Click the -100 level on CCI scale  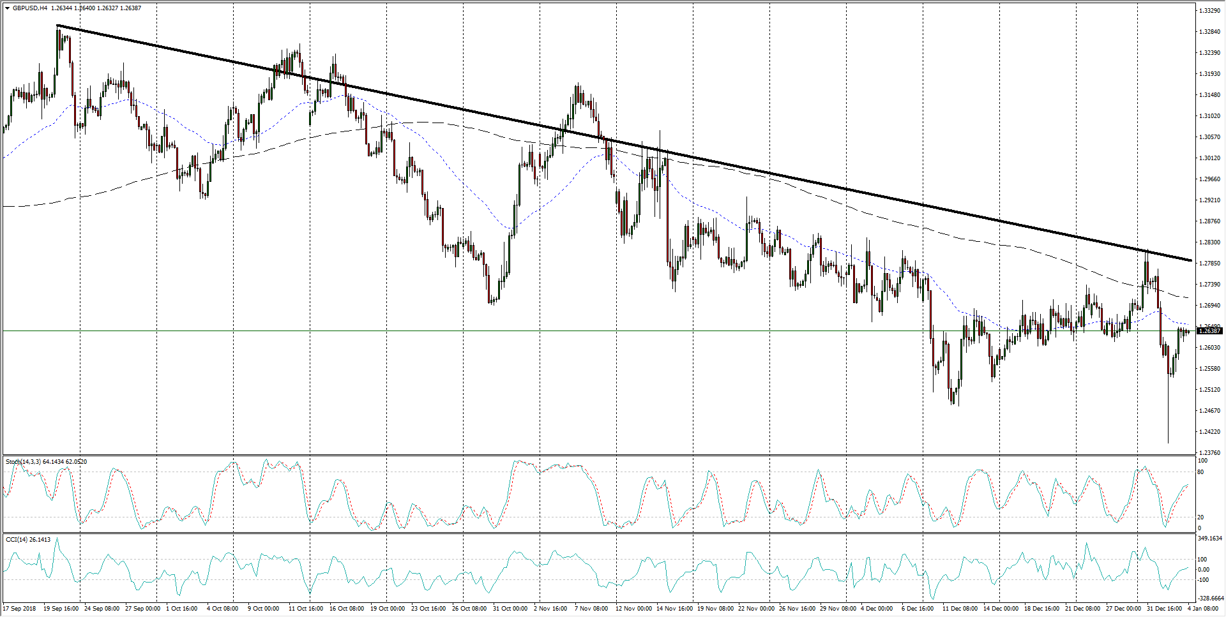[x=1204, y=580]
